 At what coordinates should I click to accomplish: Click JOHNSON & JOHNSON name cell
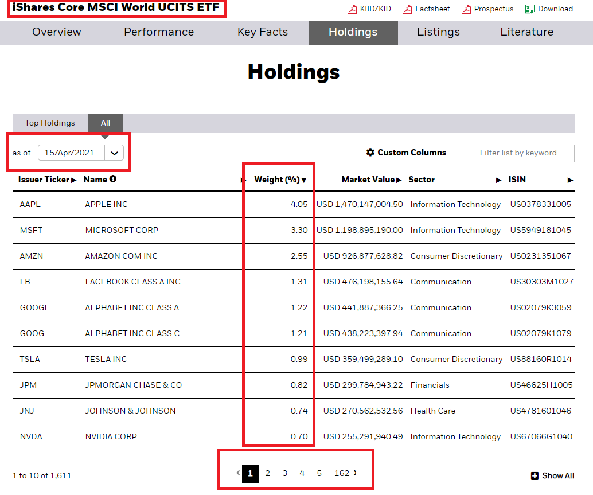coord(130,411)
